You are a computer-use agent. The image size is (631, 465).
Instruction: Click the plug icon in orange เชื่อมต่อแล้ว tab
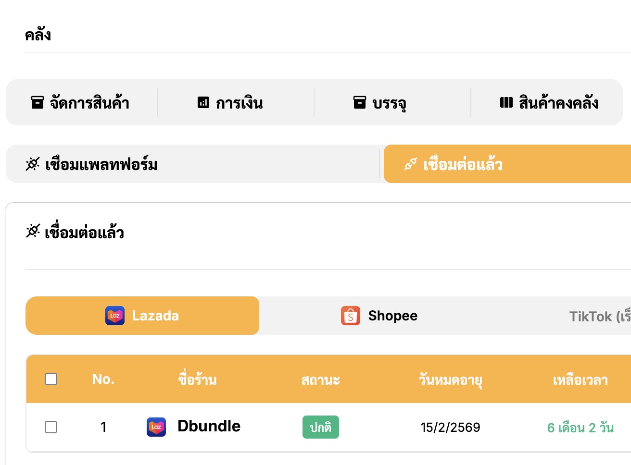click(x=411, y=164)
